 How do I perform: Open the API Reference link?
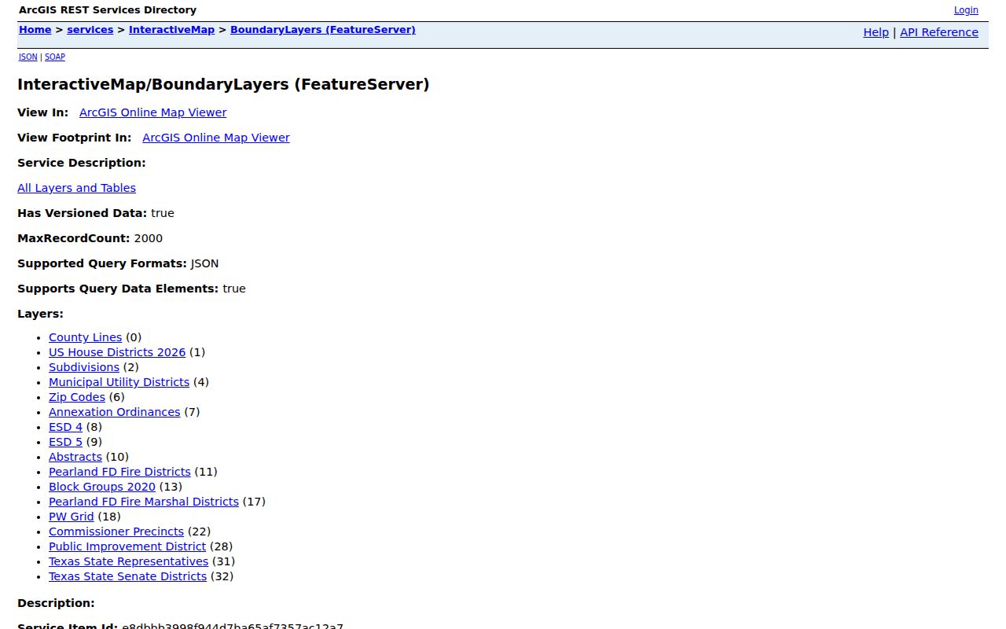click(939, 32)
